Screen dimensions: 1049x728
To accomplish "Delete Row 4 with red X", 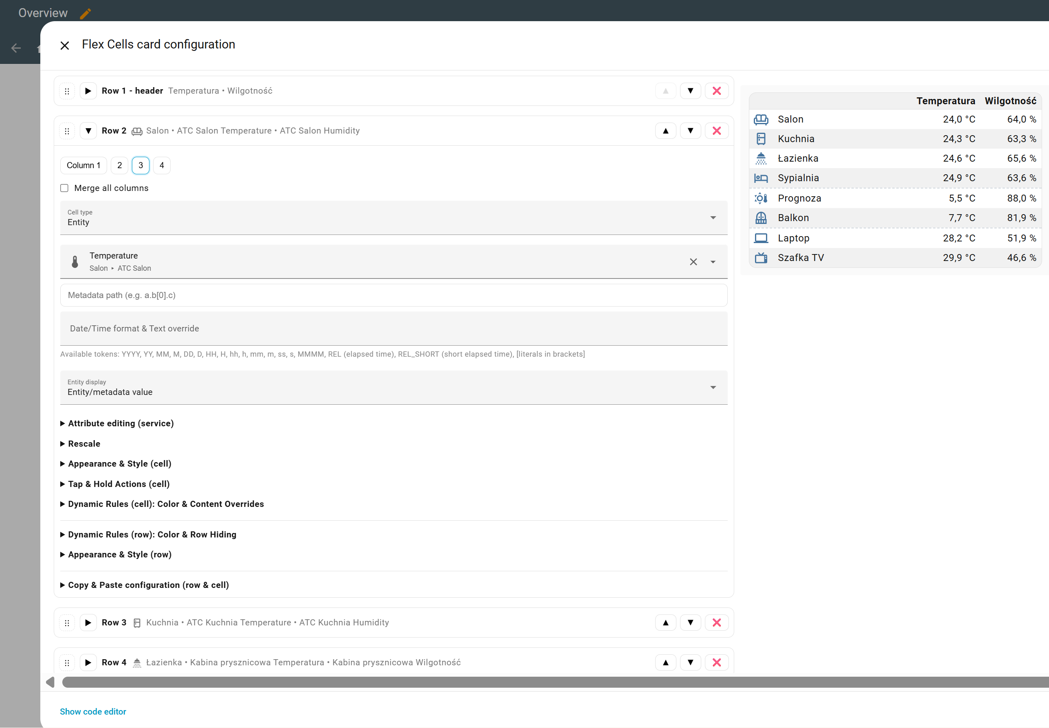I will 716,662.
